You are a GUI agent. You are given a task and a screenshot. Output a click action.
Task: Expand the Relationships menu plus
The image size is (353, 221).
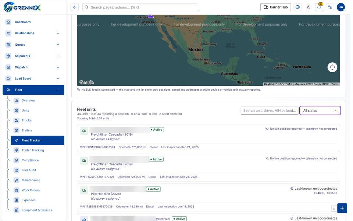tap(58, 34)
